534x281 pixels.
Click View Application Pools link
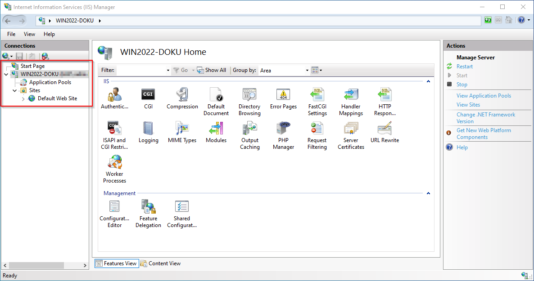(484, 96)
